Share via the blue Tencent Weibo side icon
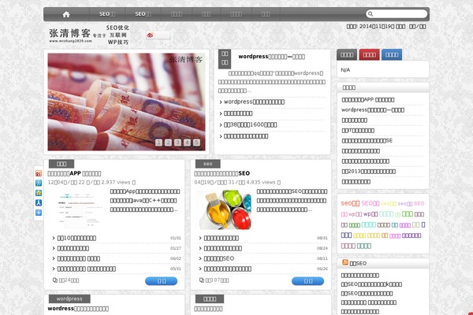 coord(39,183)
